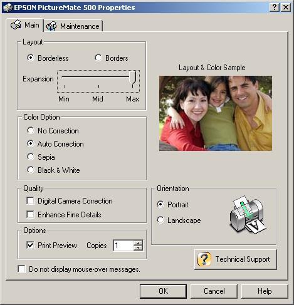294x305 pixels.
Task: Click the Expansion slider thumb at Max
Action: click(x=133, y=78)
